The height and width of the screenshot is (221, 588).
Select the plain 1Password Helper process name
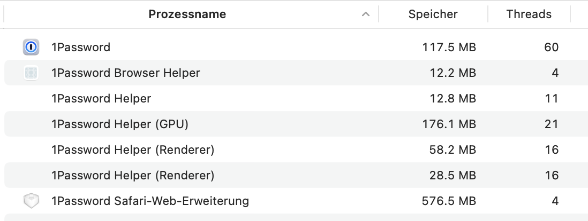[x=101, y=99]
